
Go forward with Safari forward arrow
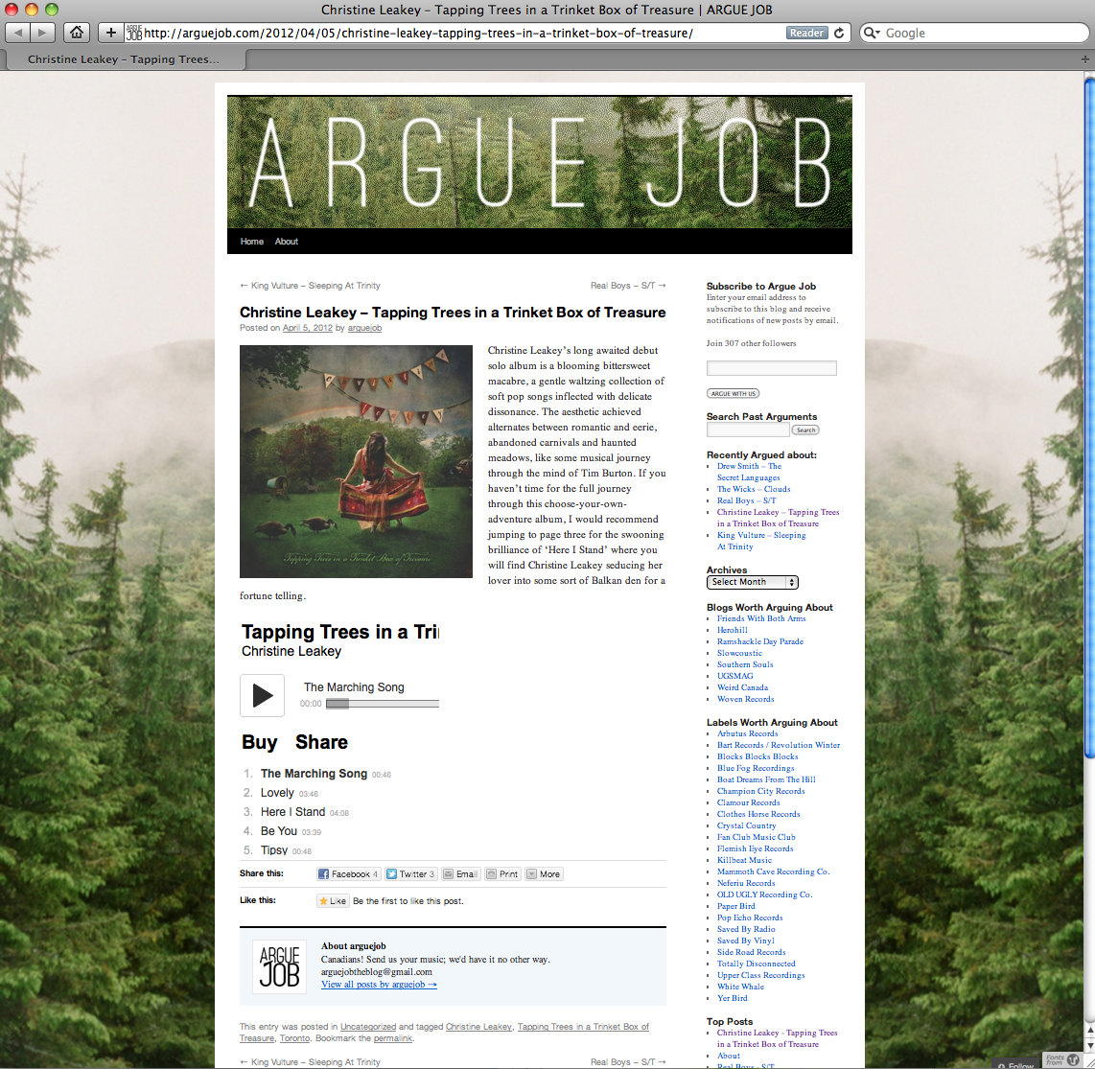(x=42, y=33)
